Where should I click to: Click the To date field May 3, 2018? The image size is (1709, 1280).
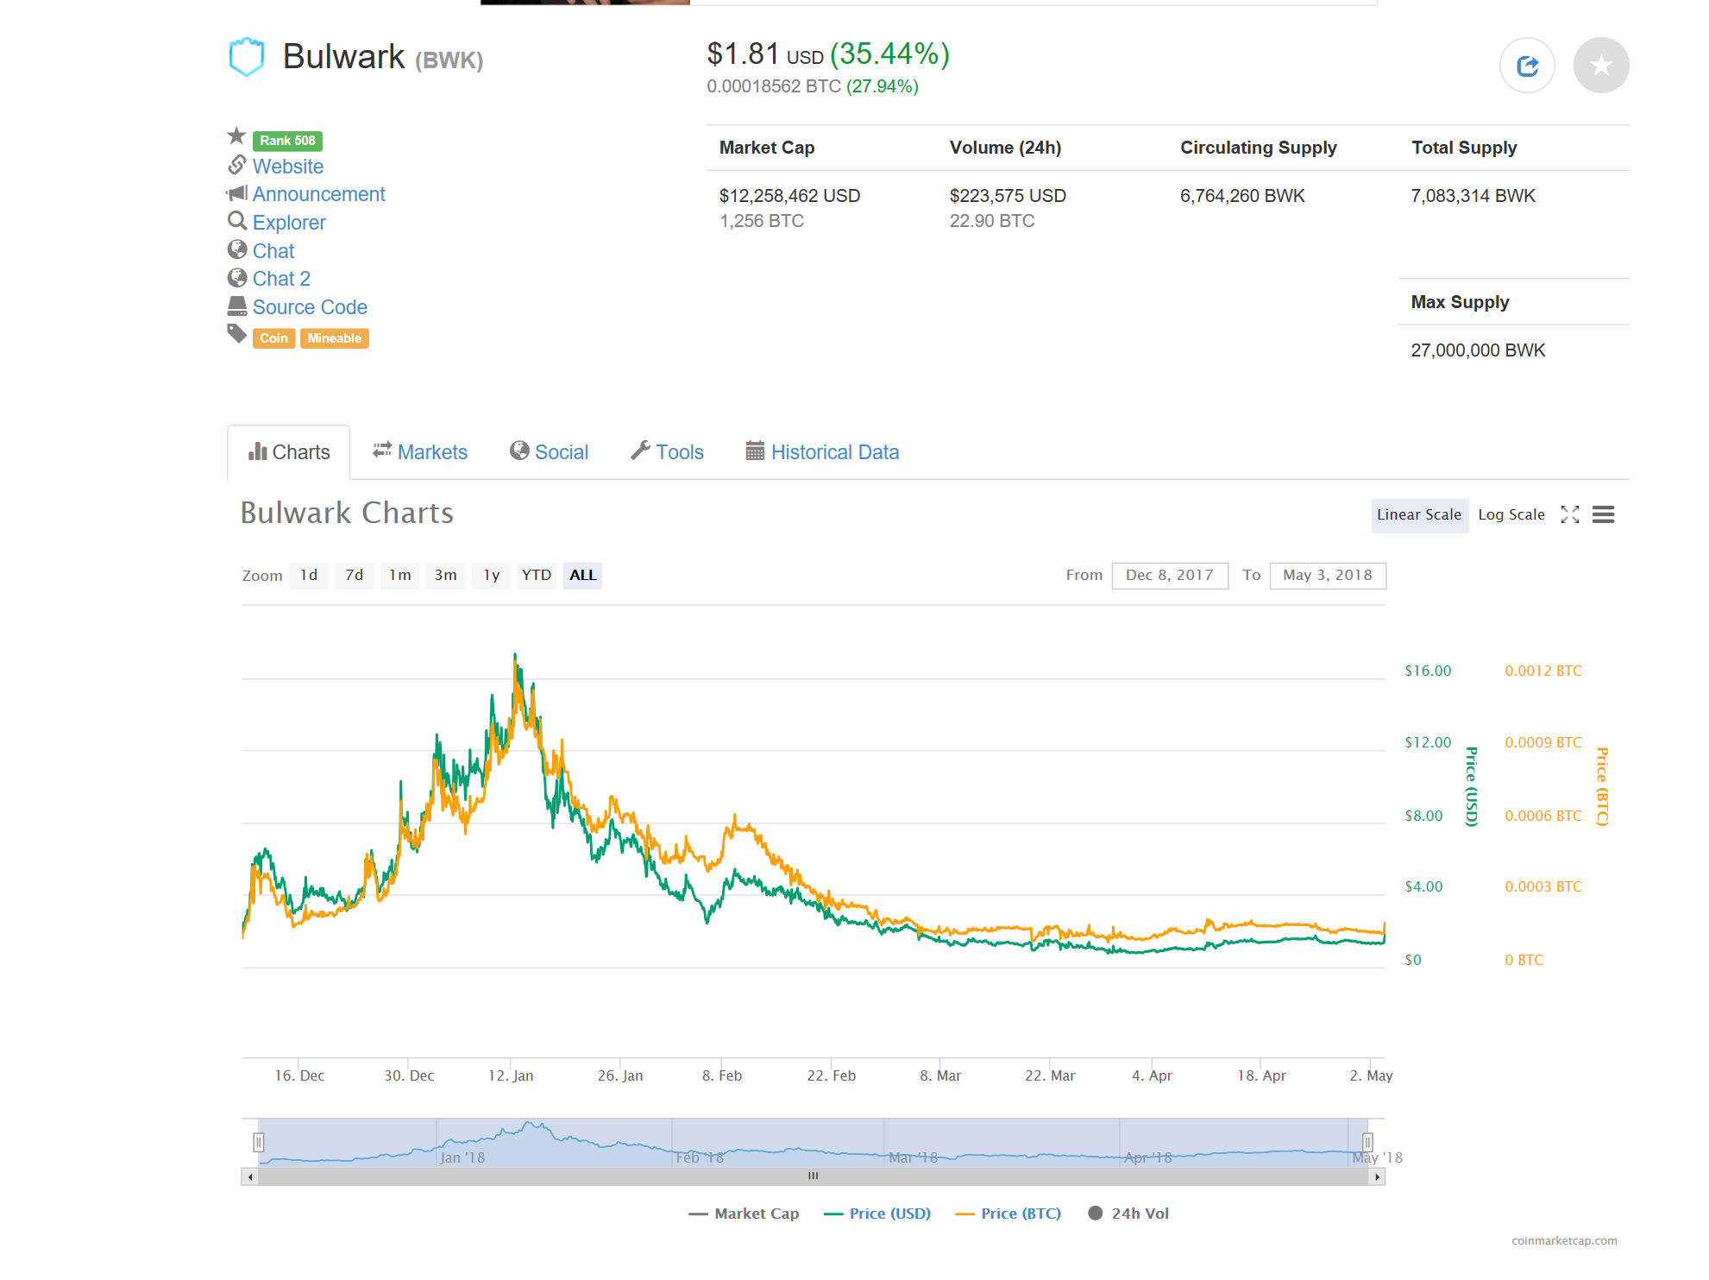point(1328,576)
